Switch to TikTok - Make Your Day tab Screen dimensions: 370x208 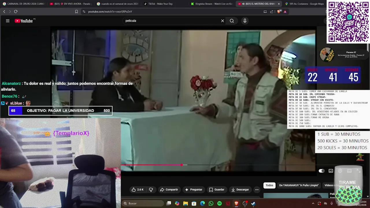pos(164,4)
